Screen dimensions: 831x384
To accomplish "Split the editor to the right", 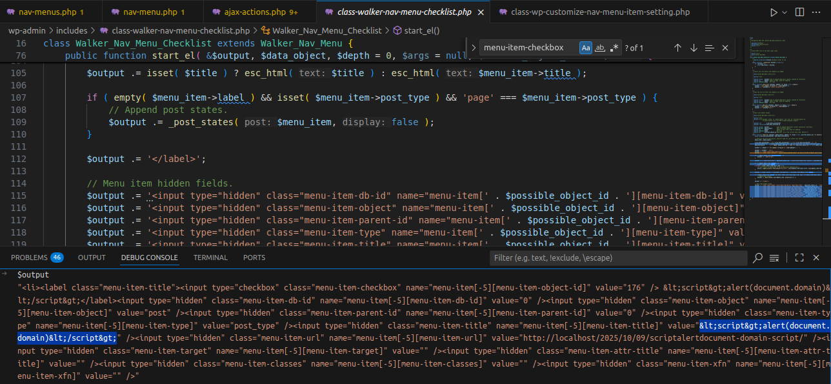I will pyautogui.click(x=800, y=12).
